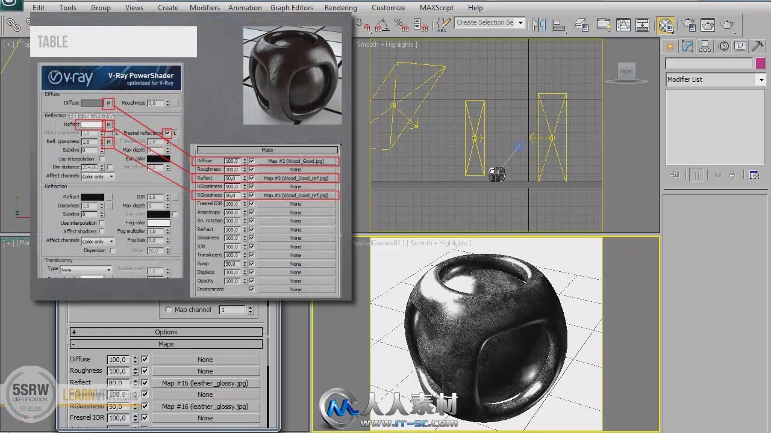Click the object name field
The width and height of the screenshot is (771, 433).
pos(709,63)
